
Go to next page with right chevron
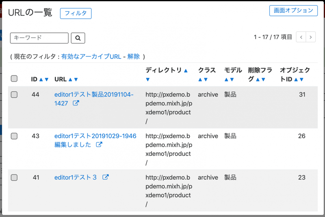point(311,37)
